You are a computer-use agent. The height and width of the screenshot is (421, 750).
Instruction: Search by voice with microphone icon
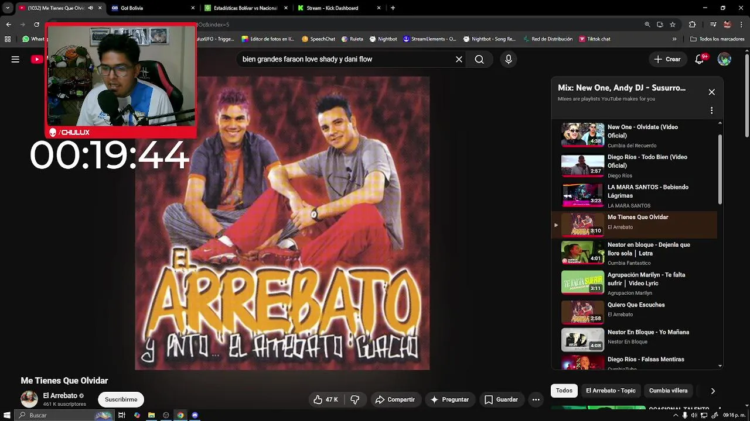(x=508, y=59)
